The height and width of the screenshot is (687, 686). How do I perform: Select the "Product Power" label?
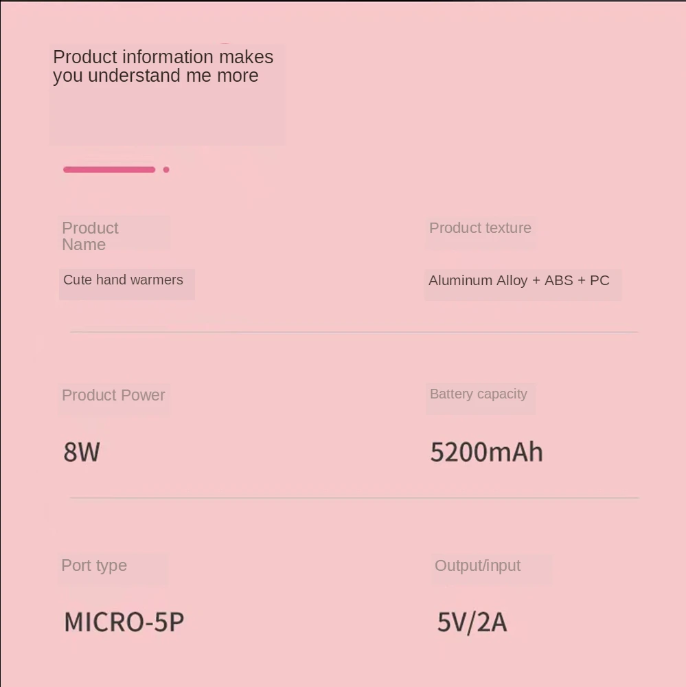(x=113, y=395)
